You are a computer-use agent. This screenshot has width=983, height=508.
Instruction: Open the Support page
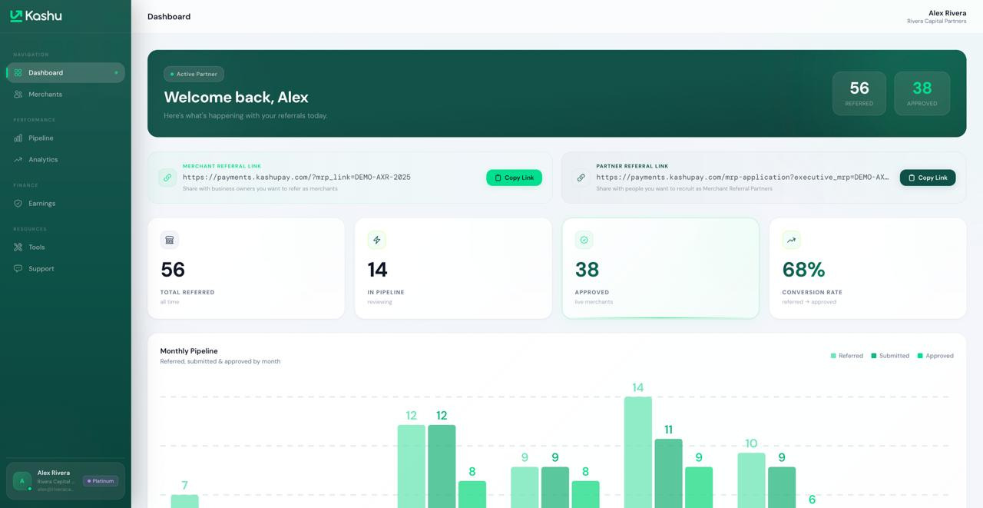tap(65, 269)
